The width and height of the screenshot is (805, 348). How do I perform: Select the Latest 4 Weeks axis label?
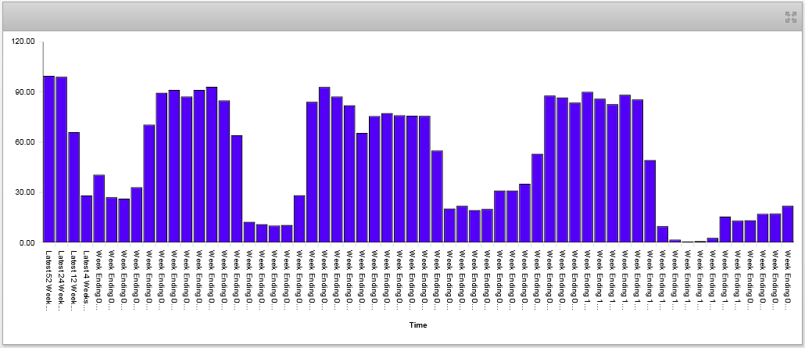86,278
